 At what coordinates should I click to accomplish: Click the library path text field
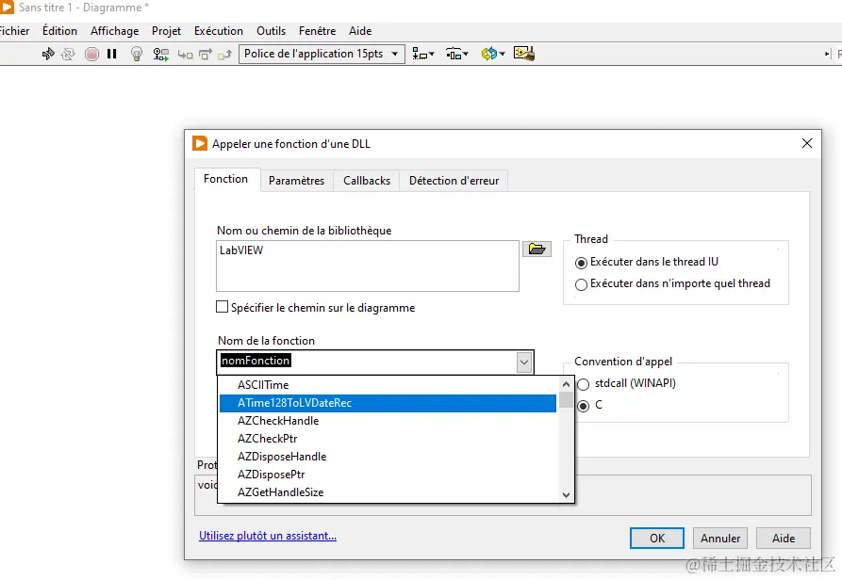coord(368,266)
